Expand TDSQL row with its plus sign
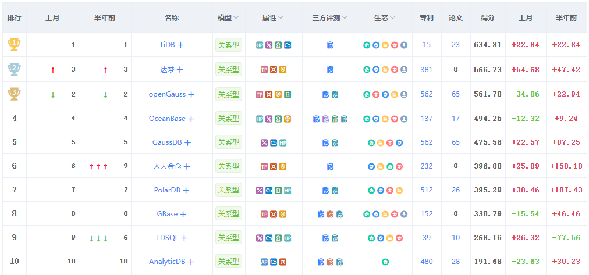Image resolution: width=589 pixels, height=275 pixels. [184, 238]
